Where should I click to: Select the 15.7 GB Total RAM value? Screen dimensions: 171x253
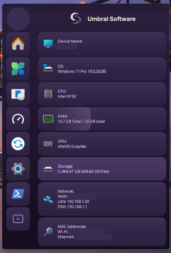[70, 121]
